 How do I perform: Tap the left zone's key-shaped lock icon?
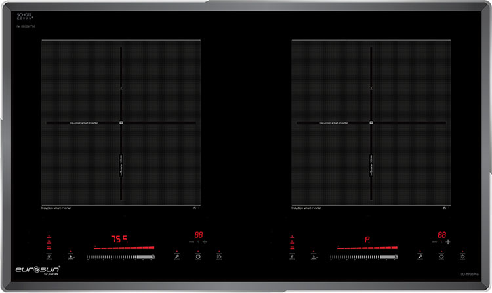tap(176, 257)
